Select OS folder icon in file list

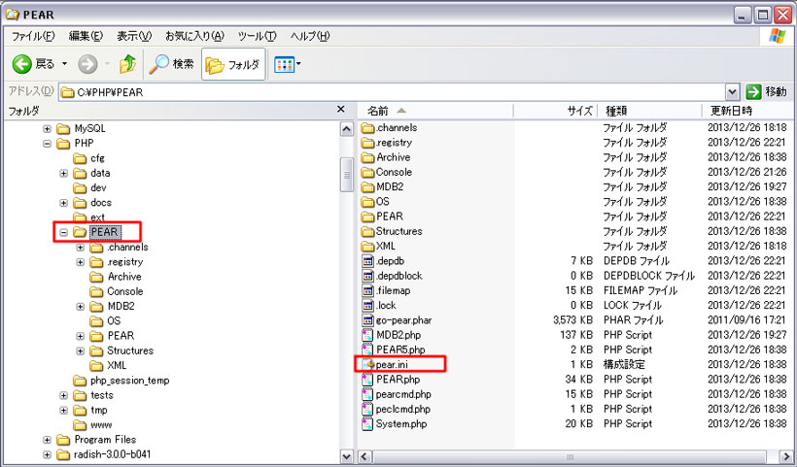pyautogui.click(x=367, y=202)
